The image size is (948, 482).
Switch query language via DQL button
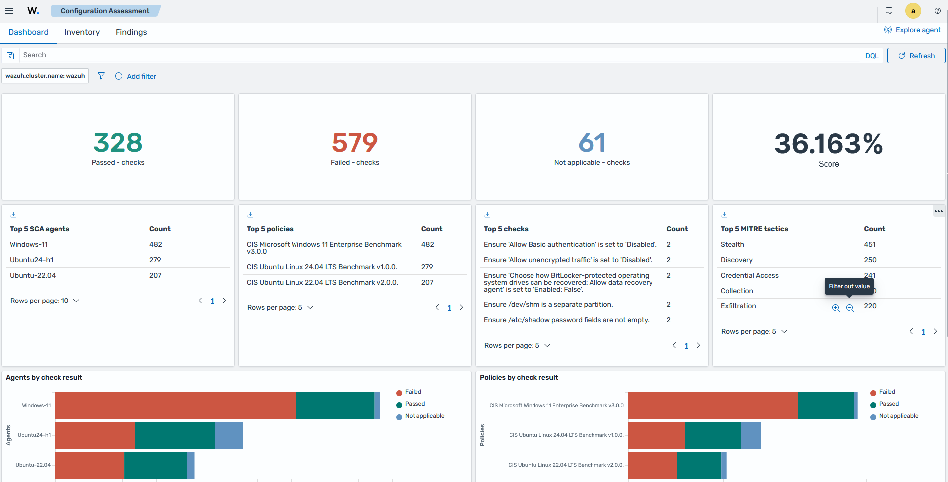872,56
